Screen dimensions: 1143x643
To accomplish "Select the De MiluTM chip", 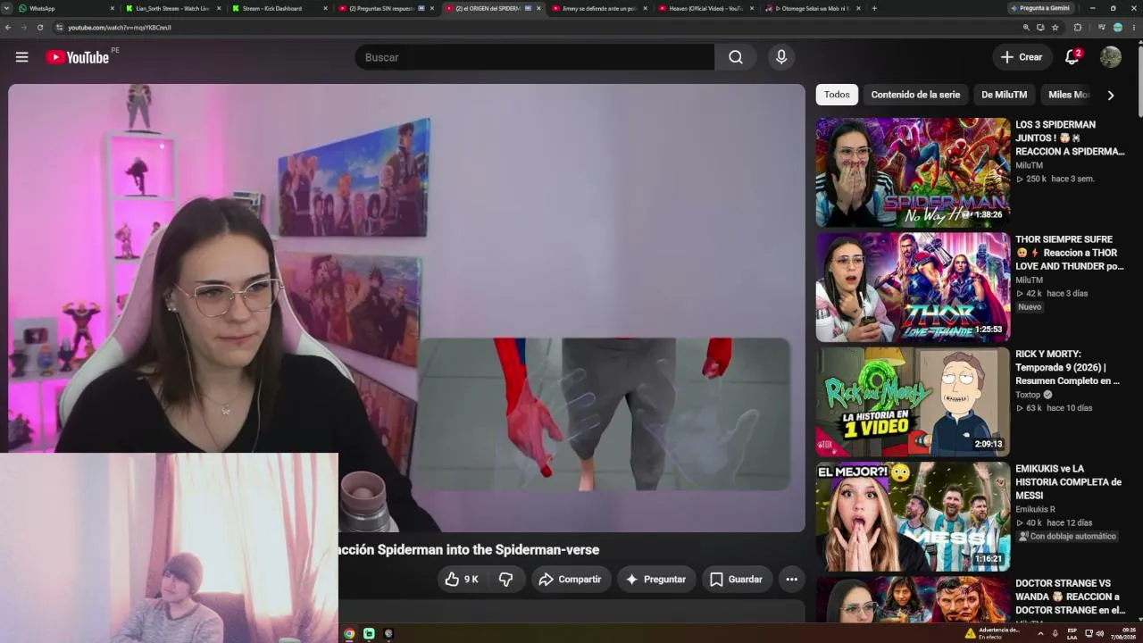I will pyautogui.click(x=1004, y=95).
